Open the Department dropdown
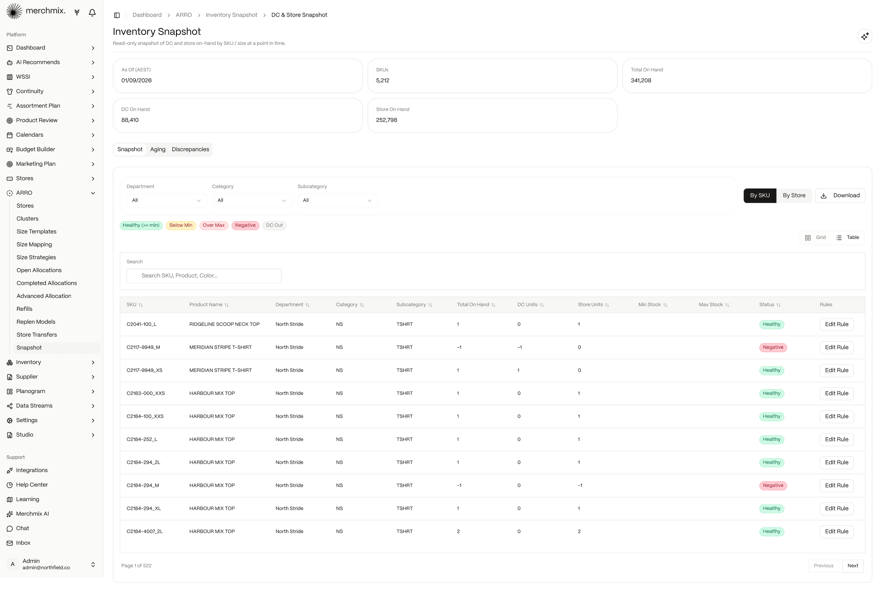This screenshot has height=597, width=882. 167,200
